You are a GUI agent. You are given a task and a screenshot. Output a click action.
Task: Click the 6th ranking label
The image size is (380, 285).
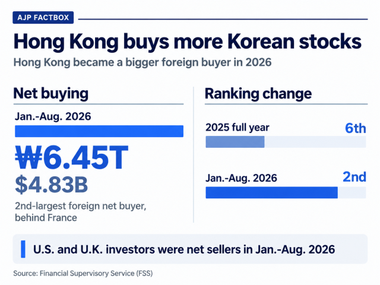355,128
